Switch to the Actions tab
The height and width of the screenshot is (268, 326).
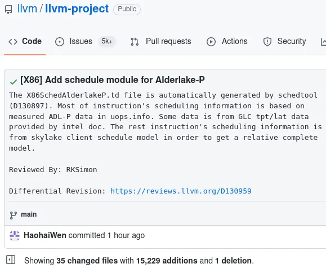[x=227, y=42]
